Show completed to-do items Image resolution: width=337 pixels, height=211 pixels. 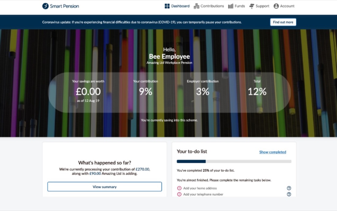pyautogui.click(x=273, y=152)
